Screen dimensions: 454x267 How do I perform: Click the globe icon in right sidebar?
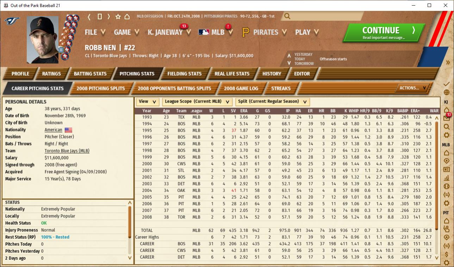pyautogui.click(x=447, y=92)
